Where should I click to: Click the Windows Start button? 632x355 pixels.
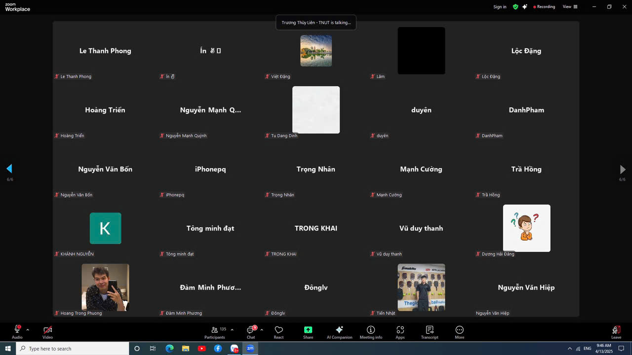click(8, 349)
